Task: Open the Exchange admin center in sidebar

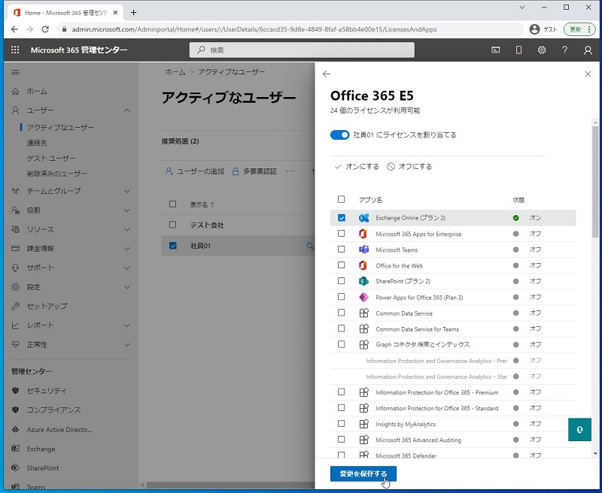Action: (41, 449)
